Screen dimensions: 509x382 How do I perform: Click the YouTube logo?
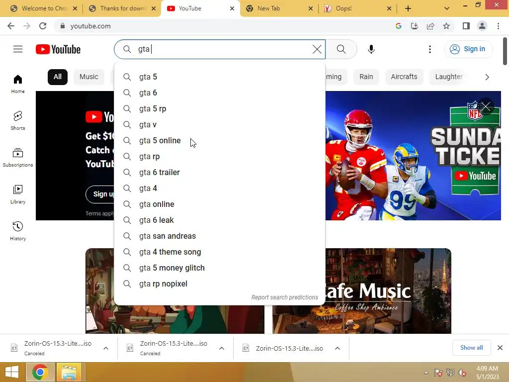pos(58,49)
